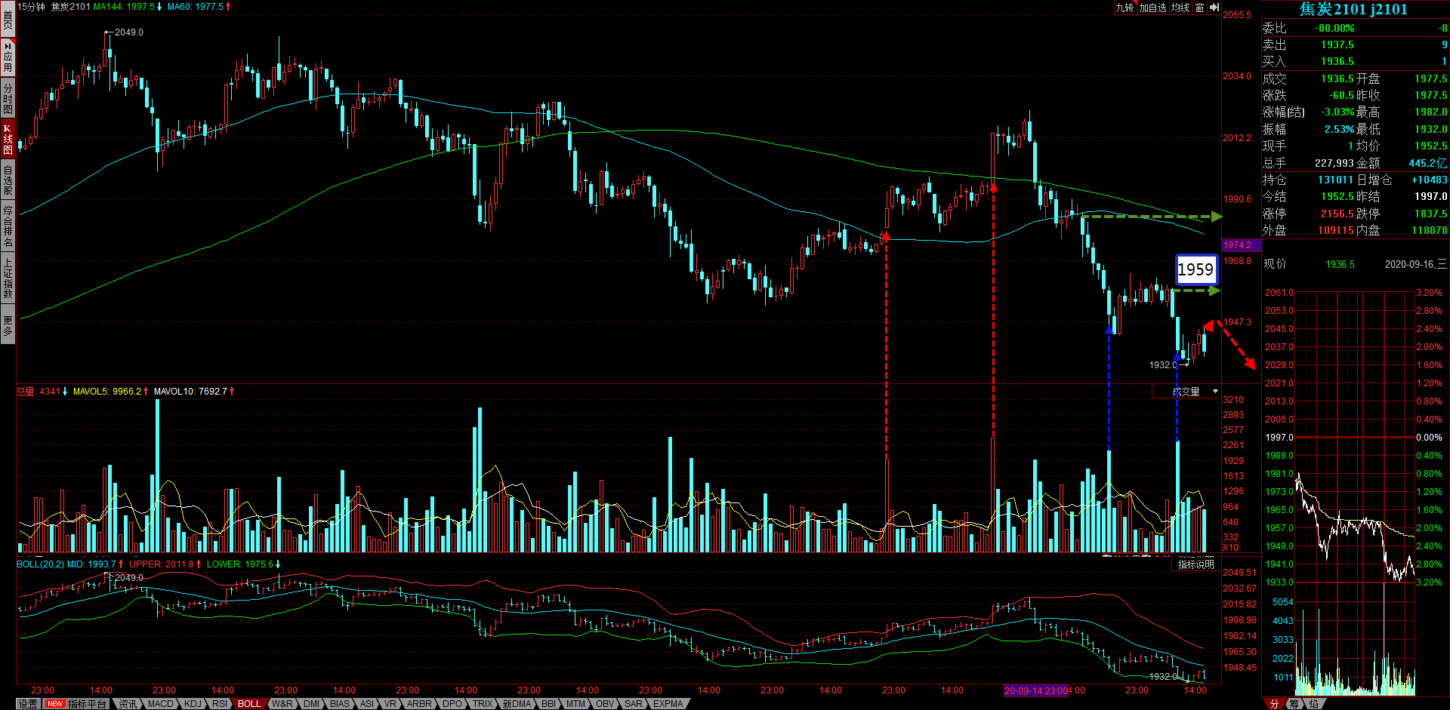Select the DPO indicator tab
The width and height of the screenshot is (1450, 710).
[452, 704]
